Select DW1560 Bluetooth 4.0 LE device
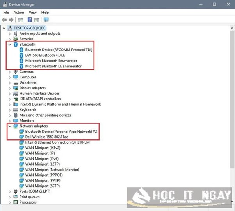235x211 pixels. click(x=45, y=55)
